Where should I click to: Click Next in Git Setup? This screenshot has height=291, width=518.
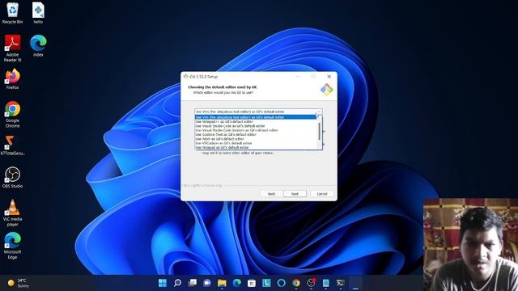[x=295, y=194]
